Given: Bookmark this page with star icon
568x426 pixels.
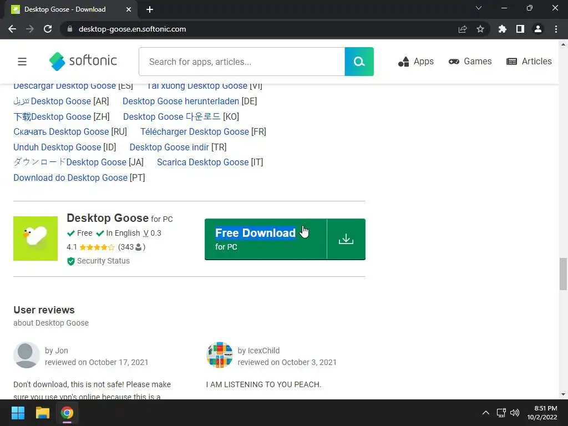Looking at the screenshot, I should (480, 29).
